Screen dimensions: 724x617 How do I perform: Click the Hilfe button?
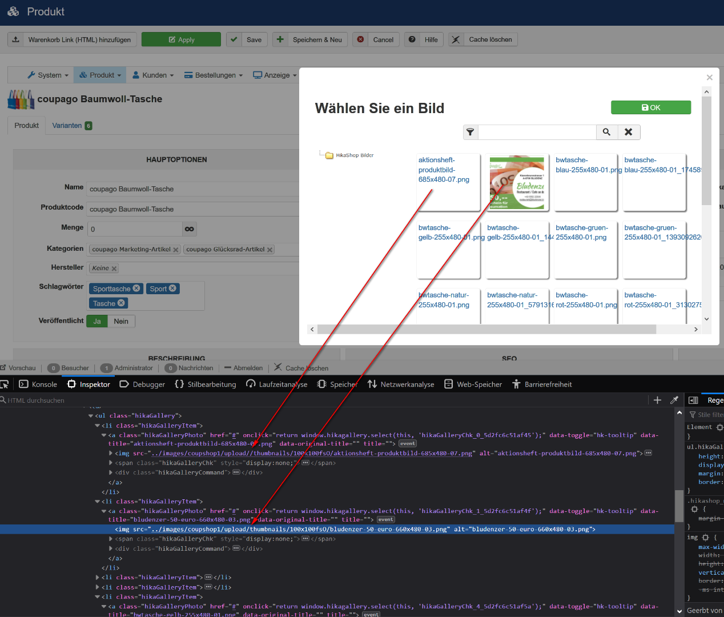coord(424,39)
